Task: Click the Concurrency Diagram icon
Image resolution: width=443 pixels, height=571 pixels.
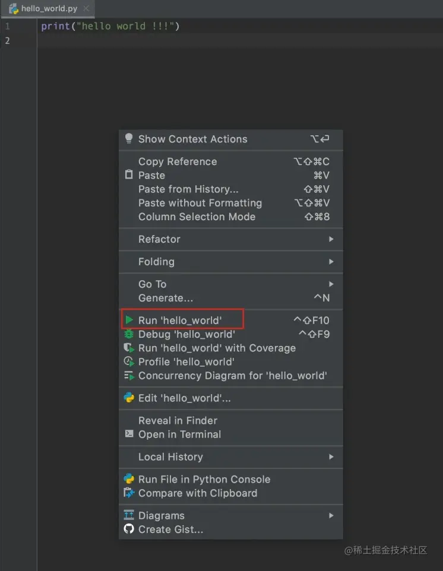Action: click(x=129, y=375)
